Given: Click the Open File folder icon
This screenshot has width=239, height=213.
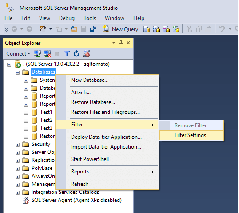Looking at the screenshot, I should [74, 29].
